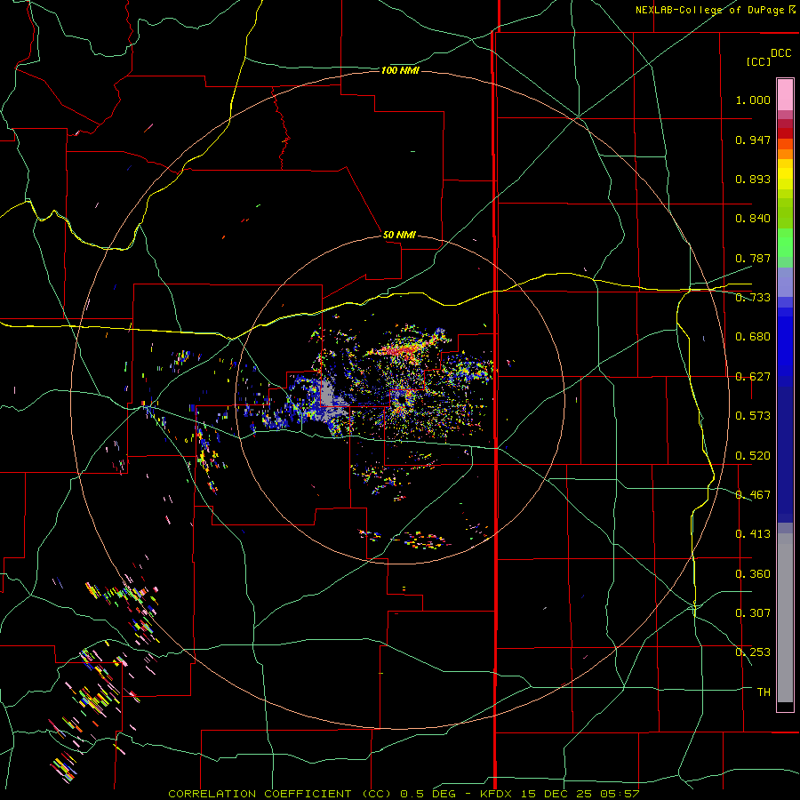
Task: Click the 1.000 value on the color scale
Action: click(753, 100)
